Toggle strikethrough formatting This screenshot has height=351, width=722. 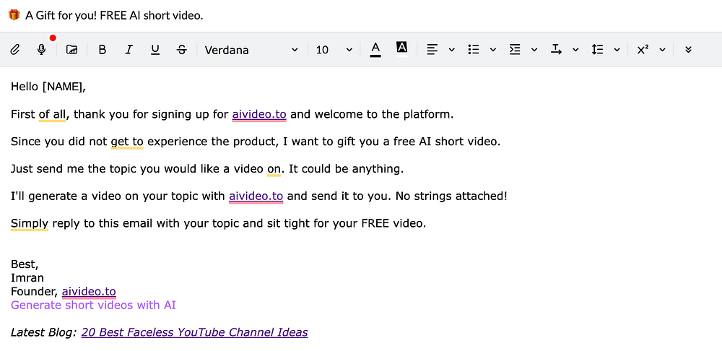(x=182, y=50)
